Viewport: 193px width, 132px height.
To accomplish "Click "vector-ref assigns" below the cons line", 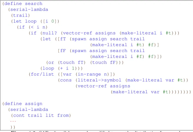I will [x=104, y=86].
